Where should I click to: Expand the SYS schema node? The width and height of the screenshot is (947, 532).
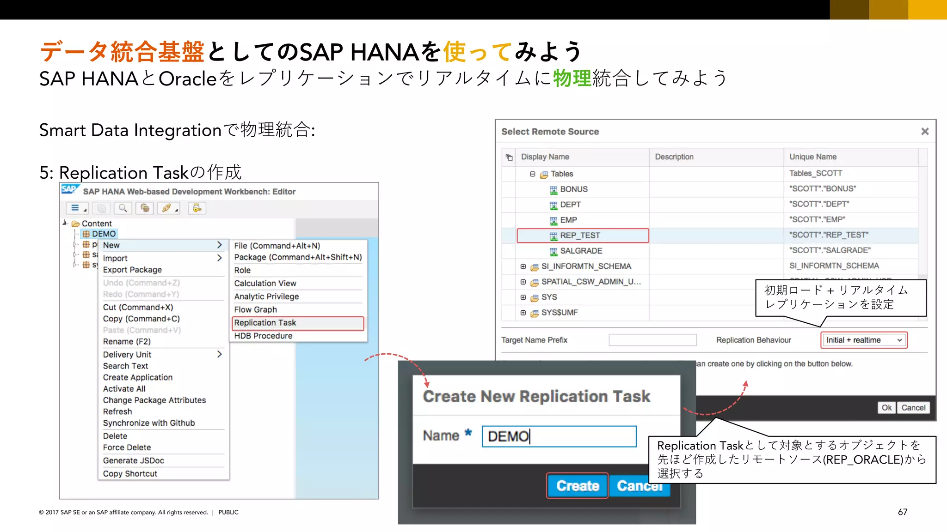(x=523, y=297)
